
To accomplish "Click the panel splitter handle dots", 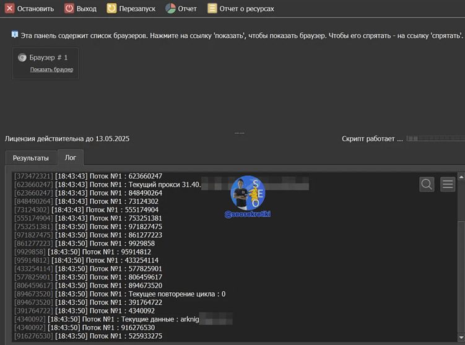I will click(x=240, y=133).
